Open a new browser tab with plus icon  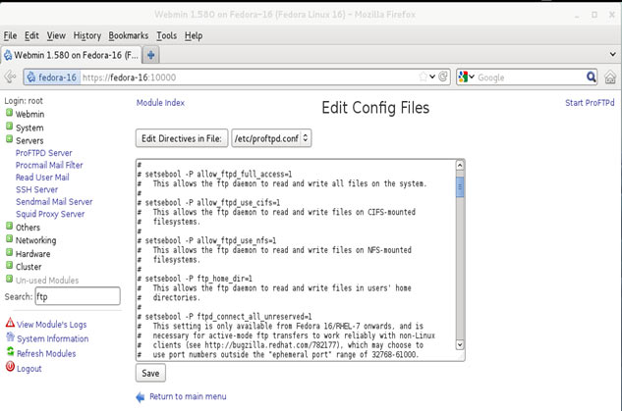(x=150, y=55)
